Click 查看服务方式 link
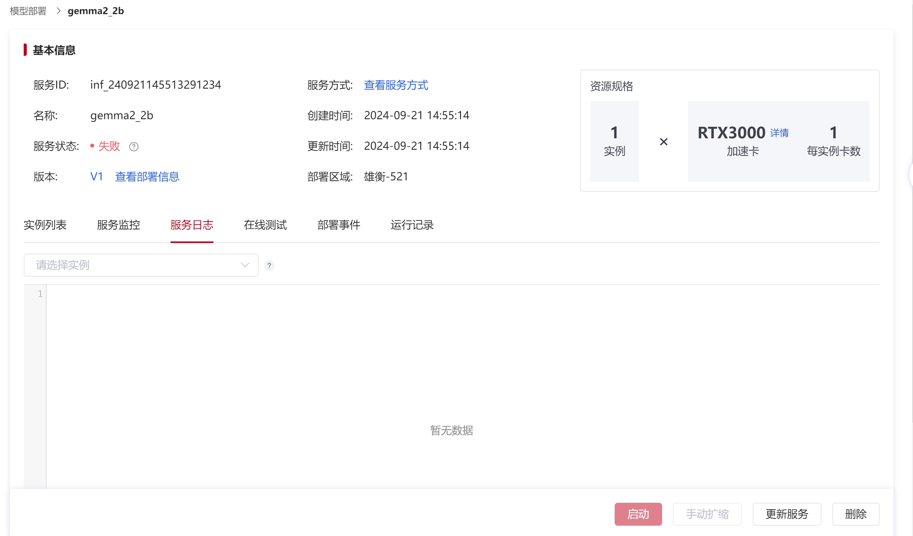The height and width of the screenshot is (536, 913). click(x=396, y=85)
